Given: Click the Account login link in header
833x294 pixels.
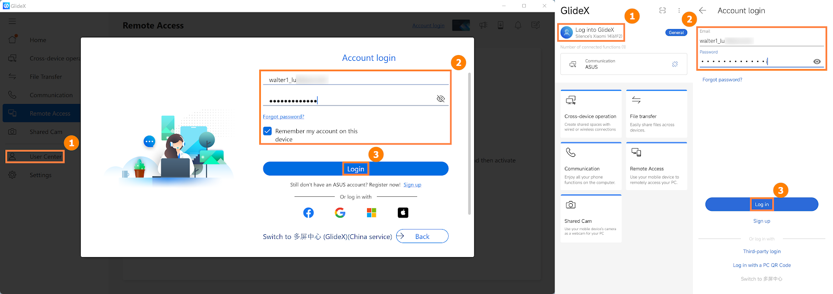Looking at the screenshot, I should pos(428,25).
